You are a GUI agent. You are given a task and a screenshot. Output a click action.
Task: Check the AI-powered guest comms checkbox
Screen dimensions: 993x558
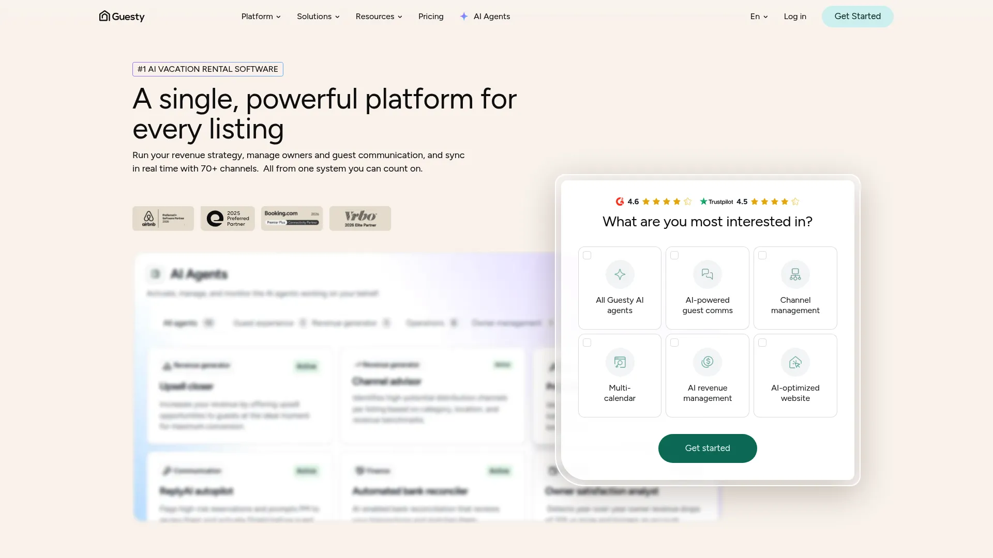674,255
